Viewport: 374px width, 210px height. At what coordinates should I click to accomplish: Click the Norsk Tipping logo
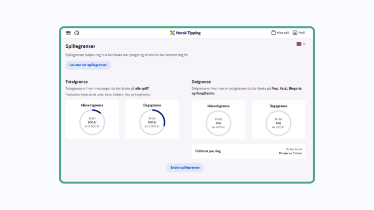186,33
